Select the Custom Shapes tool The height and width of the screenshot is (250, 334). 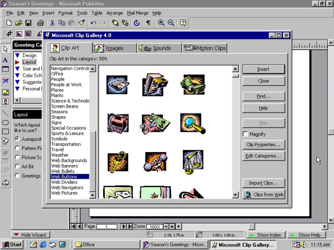pos(5,141)
